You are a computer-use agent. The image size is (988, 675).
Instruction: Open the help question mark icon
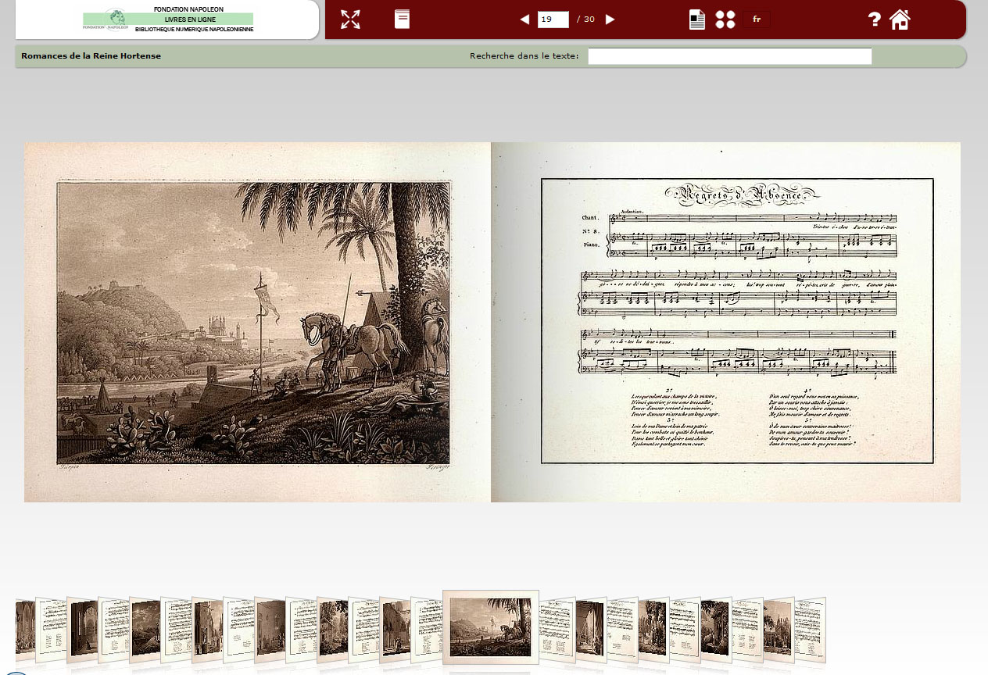point(875,20)
